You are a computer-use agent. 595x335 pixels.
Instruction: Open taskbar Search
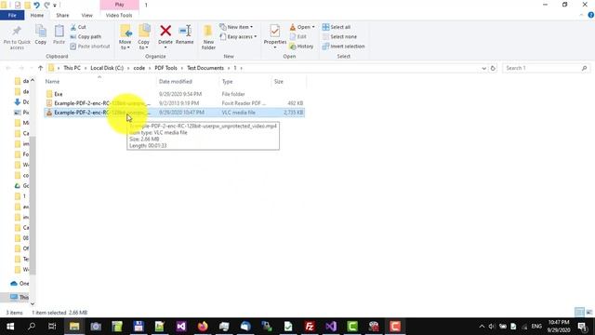[32, 327]
